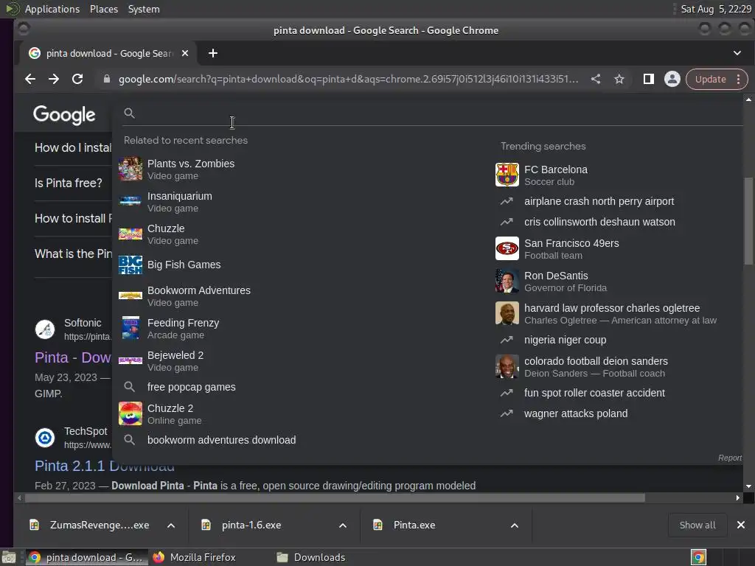Open Chrome side panel icon
755x566 pixels.
tap(649, 79)
